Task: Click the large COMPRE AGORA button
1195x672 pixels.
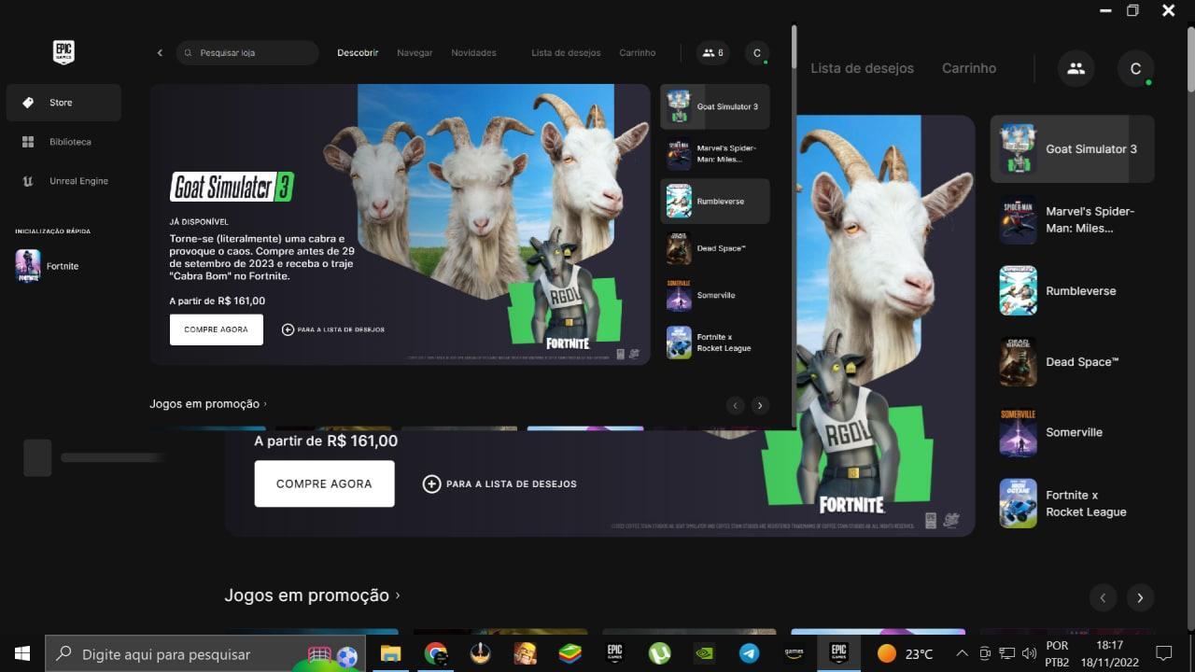Action: point(324,483)
